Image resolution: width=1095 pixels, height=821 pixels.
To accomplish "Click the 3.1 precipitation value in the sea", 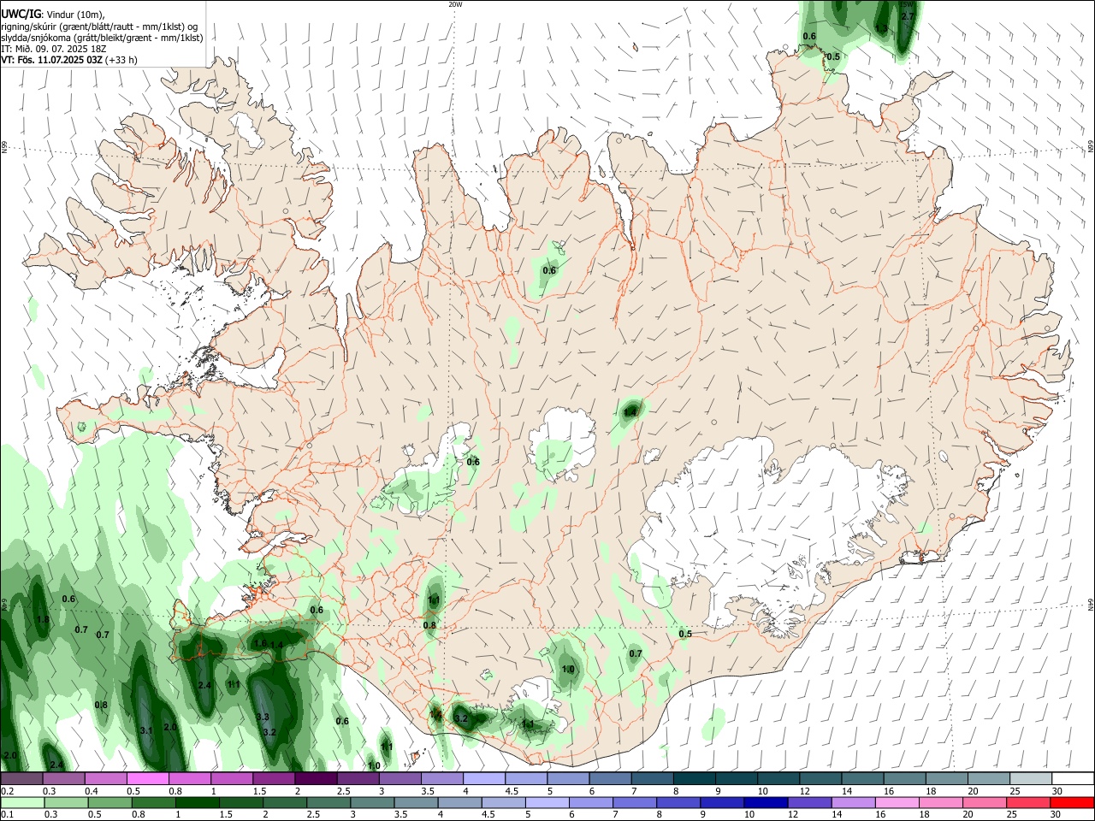I will 145,730.
